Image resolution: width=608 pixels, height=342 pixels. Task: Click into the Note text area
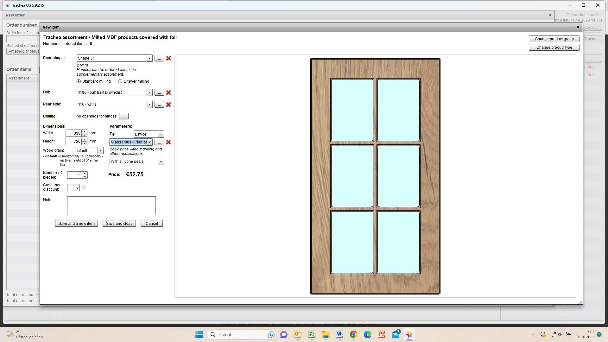pos(111,206)
